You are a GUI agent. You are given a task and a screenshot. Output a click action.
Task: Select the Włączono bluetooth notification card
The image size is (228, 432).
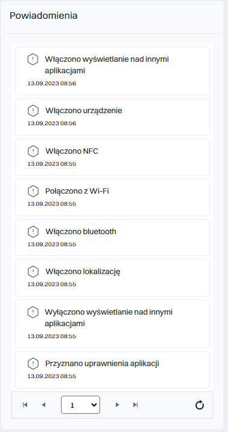pyautogui.click(x=112, y=238)
